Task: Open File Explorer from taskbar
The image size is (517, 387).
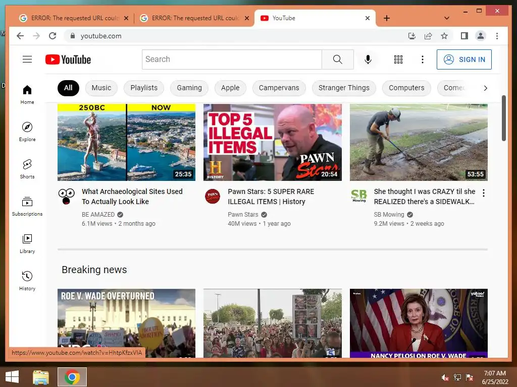Action: click(40, 377)
